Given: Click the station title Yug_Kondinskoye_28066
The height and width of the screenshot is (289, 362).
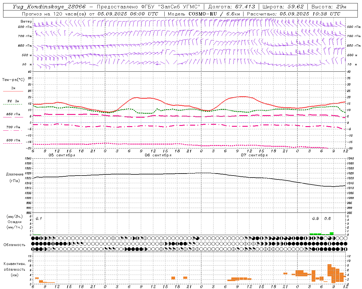Looking at the screenshot, I should click(x=49, y=7).
